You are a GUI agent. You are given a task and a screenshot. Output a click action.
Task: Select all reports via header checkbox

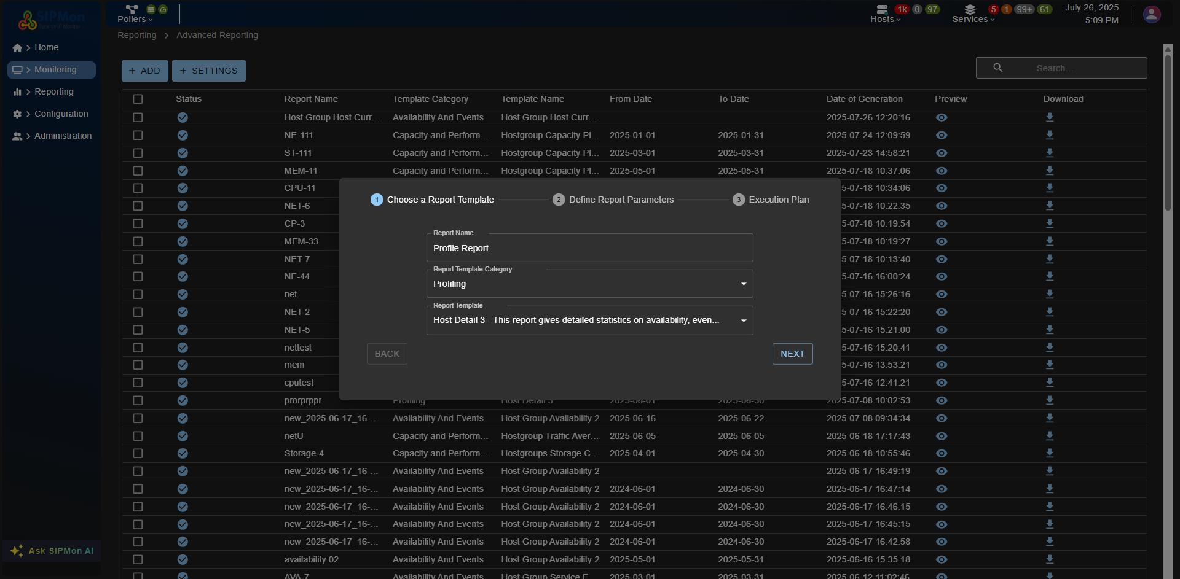[138, 99]
